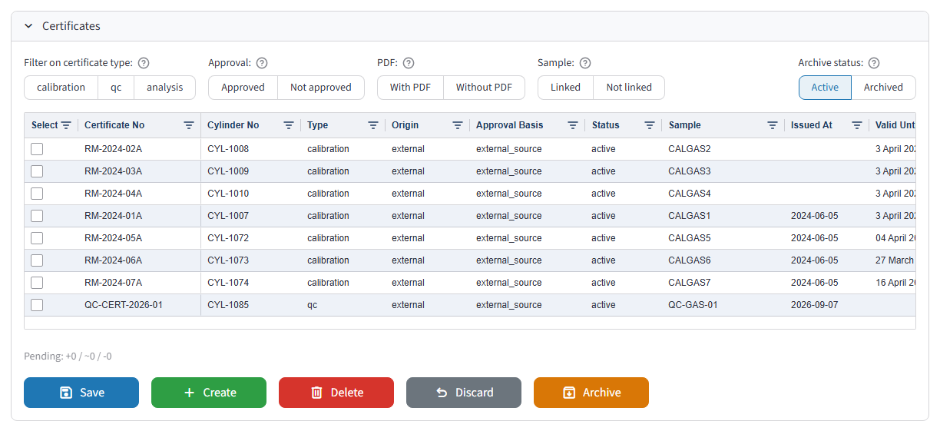Click Pending changes counter text
Viewport: 940px width, 431px height.
coord(68,356)
